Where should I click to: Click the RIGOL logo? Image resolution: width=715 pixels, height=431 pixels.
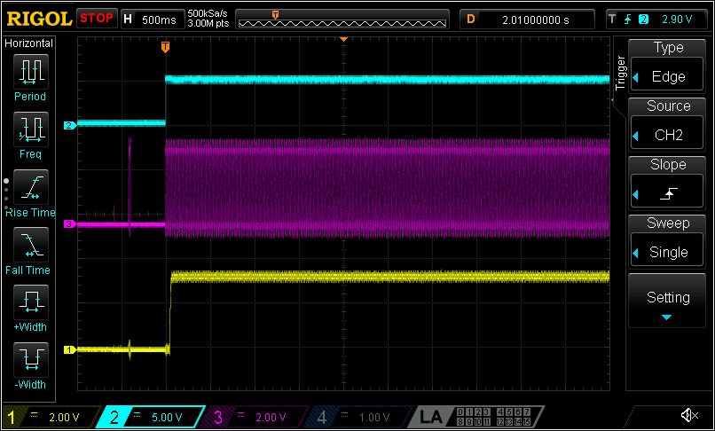tap(39, 19)
